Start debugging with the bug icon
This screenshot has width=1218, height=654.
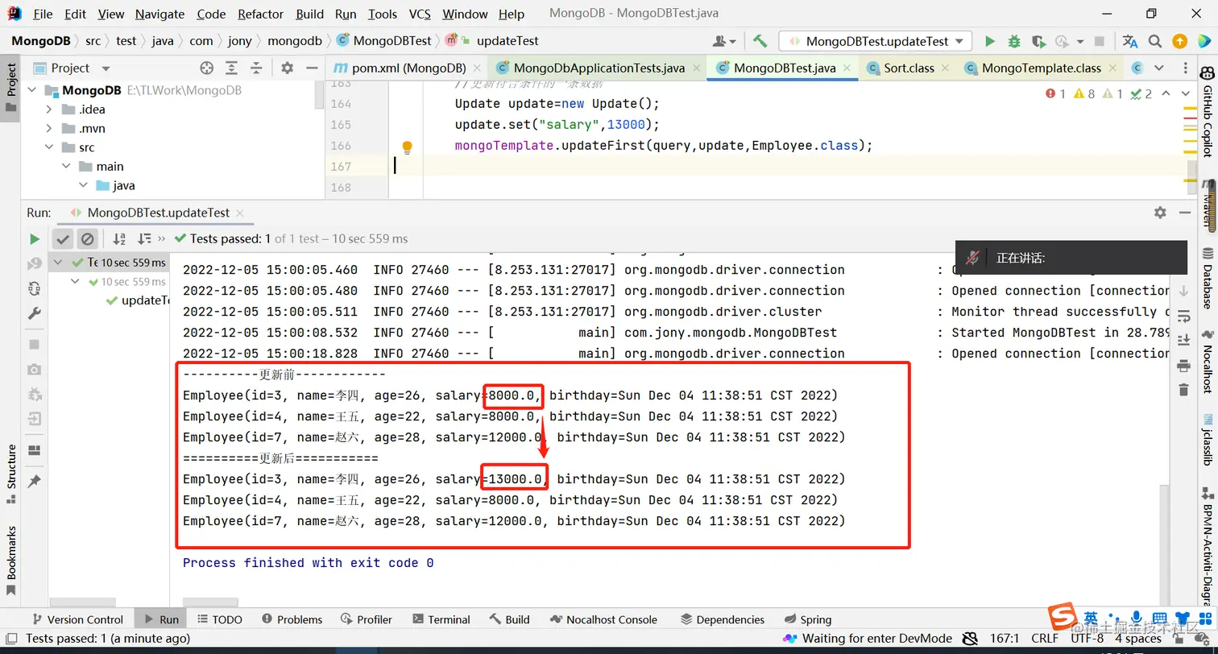1014,41
